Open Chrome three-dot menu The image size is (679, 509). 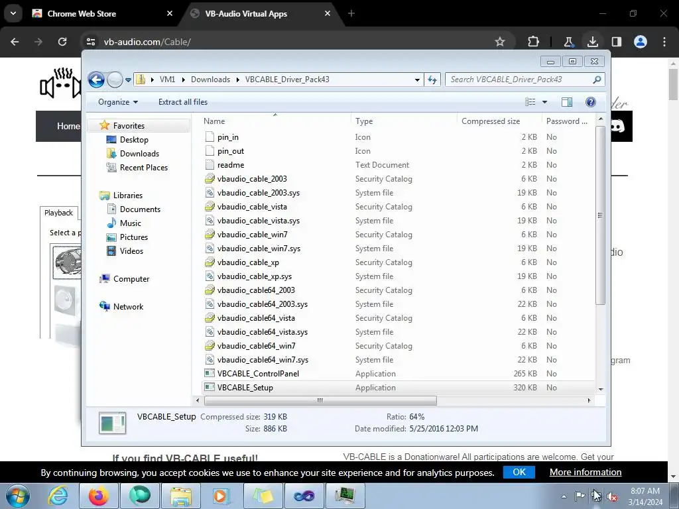point(664,42)
